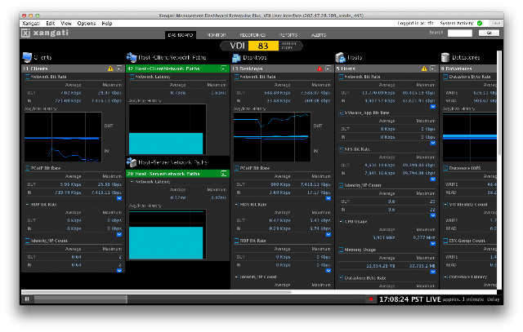Screen dimensions: 523x332
Task: Open dropdown under Hosts VMware_App Bit Rate
Action: (x=432, y=143)
